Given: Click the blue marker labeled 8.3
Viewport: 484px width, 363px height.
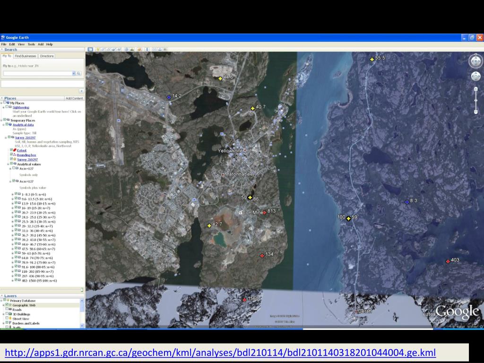Looking at the screenshot, I should [407, 202].
